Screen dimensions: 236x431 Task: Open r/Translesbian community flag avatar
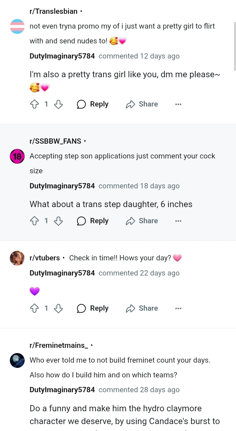point(17,26)
